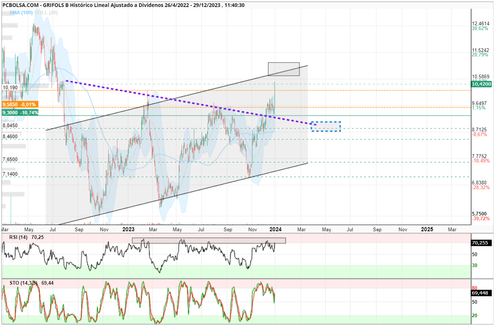
Task: Click the 2025 label on time axis
Action: click(427, 229)
